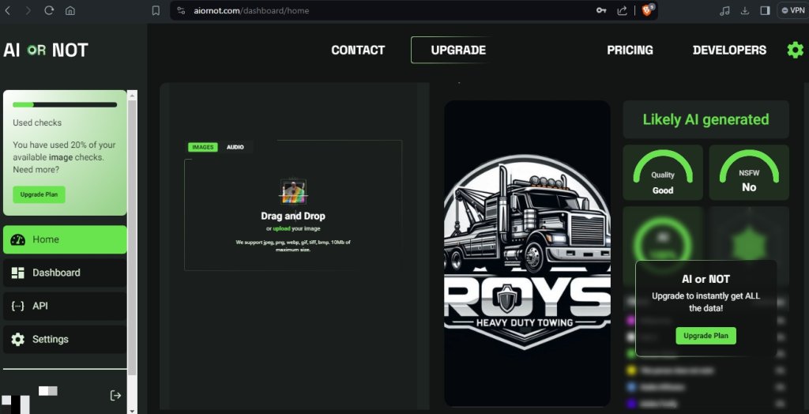Open browser downloads icon
809x414 pixels.
pos(744,10)
